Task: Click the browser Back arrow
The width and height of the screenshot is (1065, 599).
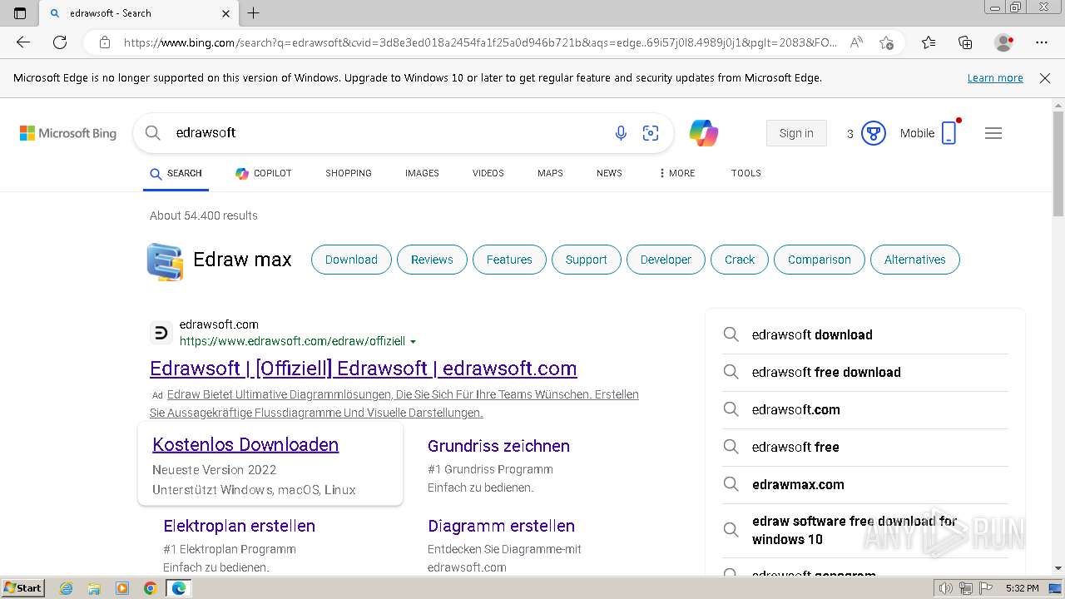Action: click(x=23, y=42)
